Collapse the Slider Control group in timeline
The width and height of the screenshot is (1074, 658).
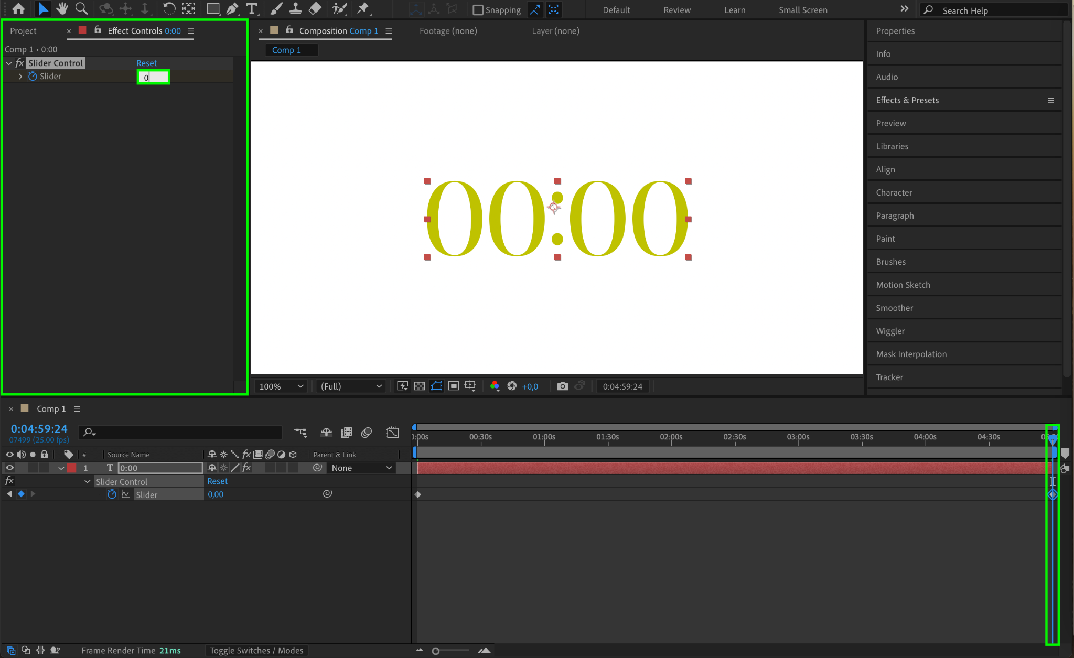pyautogui.click(x=87, y=481)
